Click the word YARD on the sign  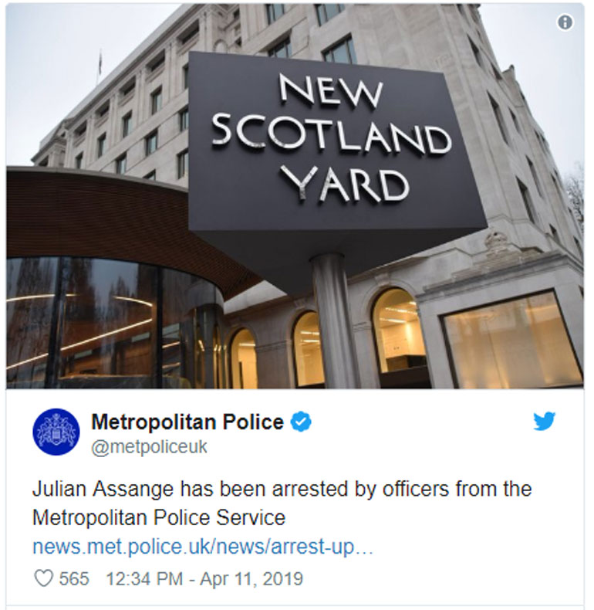coord(345,183)
